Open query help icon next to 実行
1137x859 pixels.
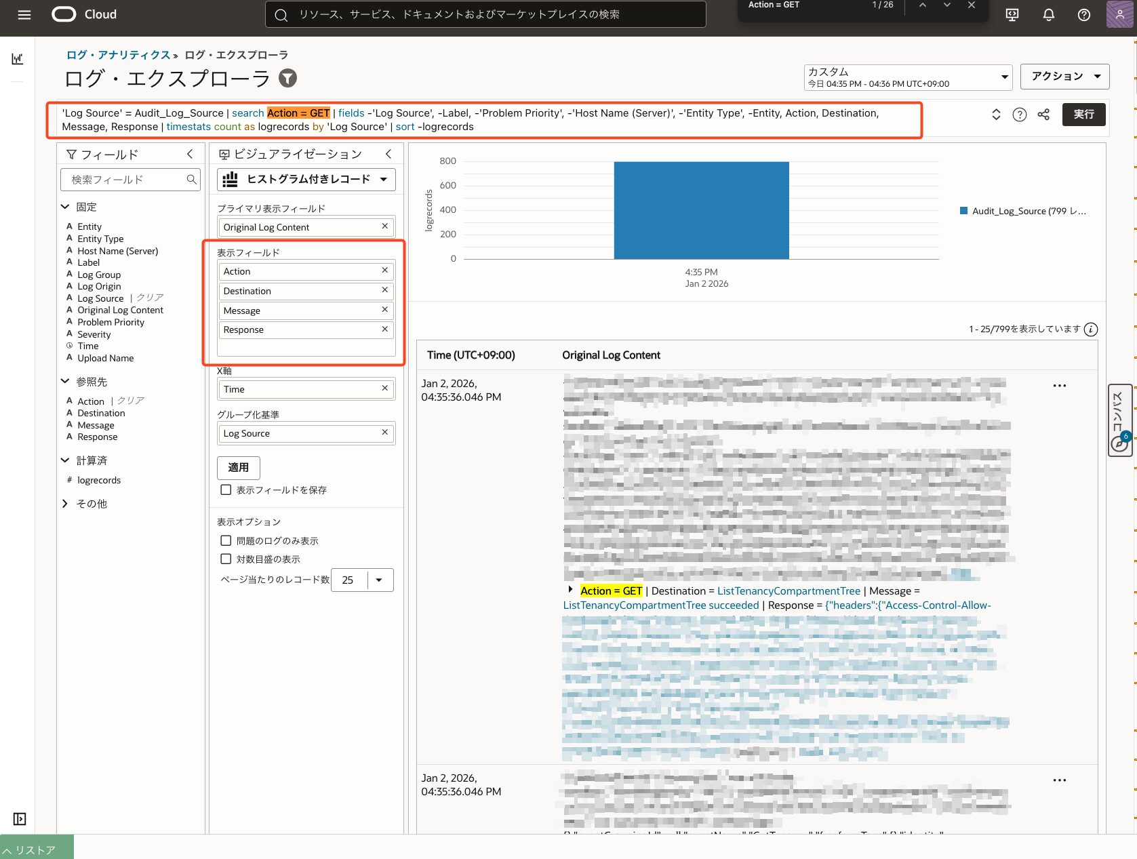point(1019,115)
